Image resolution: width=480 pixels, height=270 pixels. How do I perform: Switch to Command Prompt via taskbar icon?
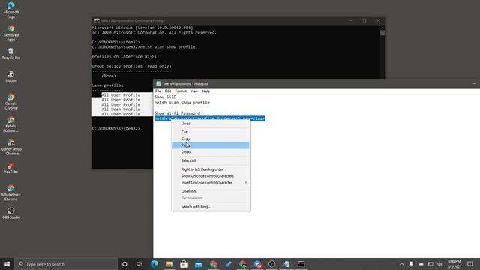301,264
